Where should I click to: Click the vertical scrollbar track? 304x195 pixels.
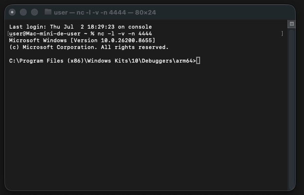(291, 110)
